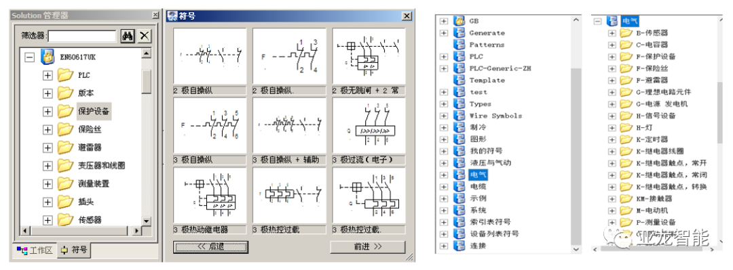This screenshot has height=270, width=733.
Task: Switch to the 符号 tab
Action: (x=74, y=250)
